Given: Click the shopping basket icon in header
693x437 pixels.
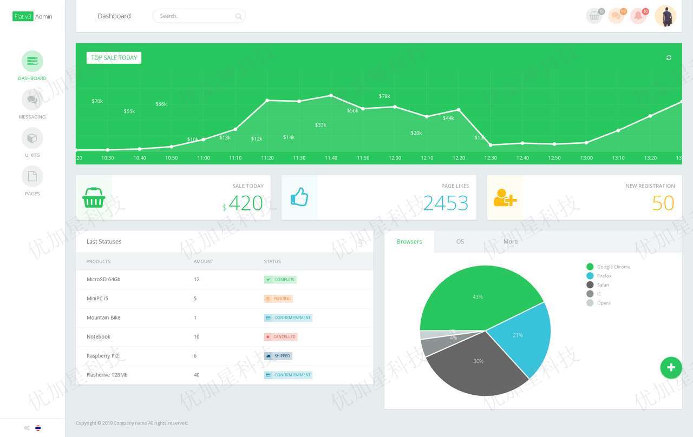Looking at the screenshot, I should pos(594,16).
